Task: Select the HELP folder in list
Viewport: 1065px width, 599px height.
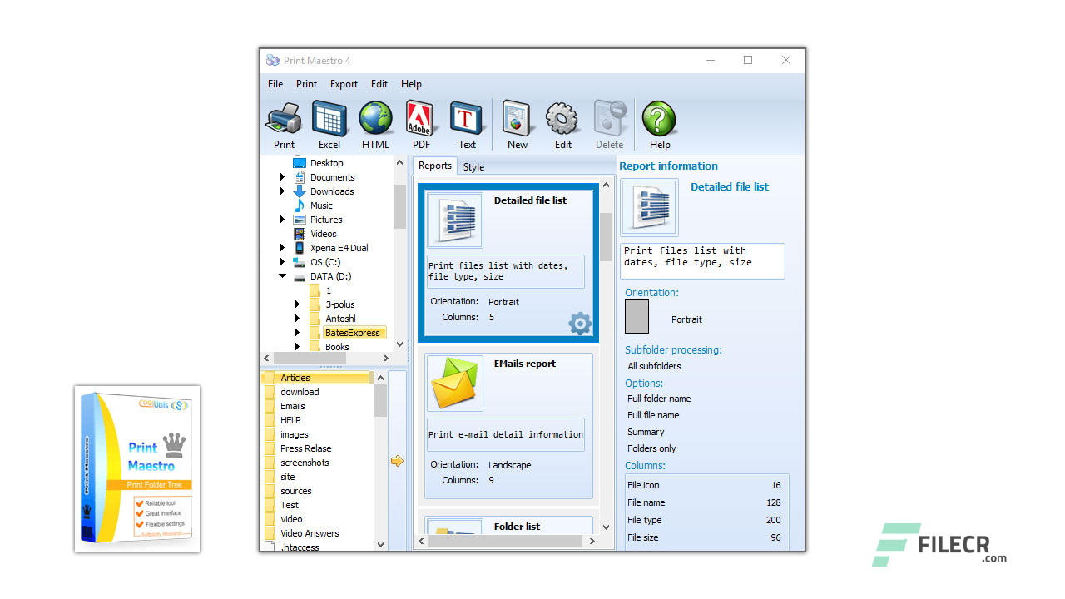Action: click(x=290, y=420)
